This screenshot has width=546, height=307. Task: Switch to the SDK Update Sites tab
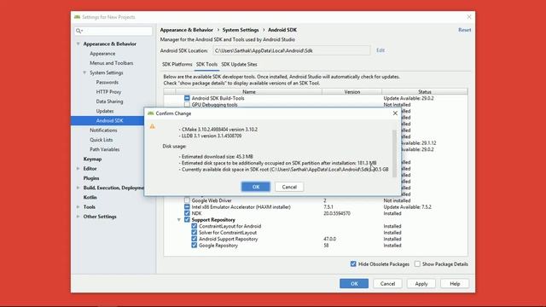tap(239, 65)
